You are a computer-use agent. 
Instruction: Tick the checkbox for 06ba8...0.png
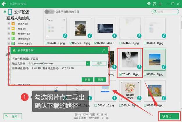46,43
